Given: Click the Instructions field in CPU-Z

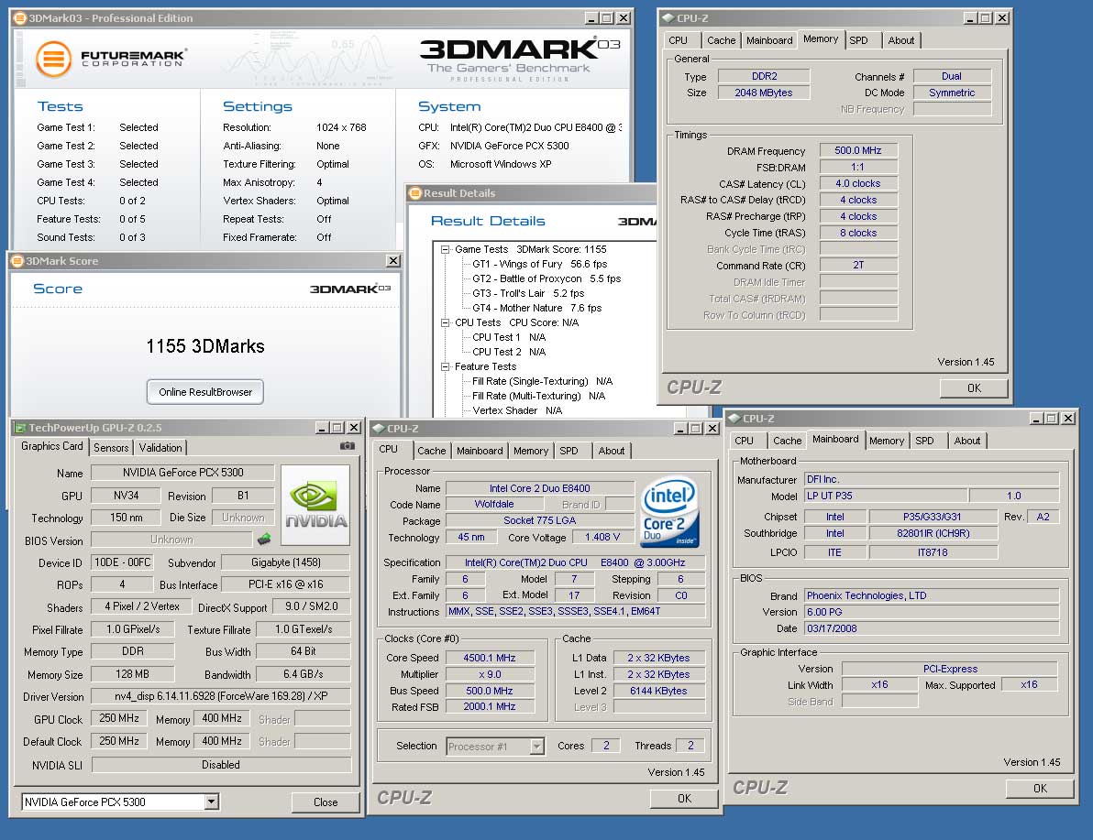Looking at the screenshot, I should tap(575, 612).
